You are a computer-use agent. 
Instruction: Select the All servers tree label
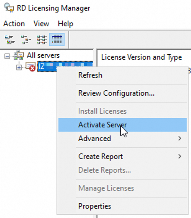coord(43,56)
